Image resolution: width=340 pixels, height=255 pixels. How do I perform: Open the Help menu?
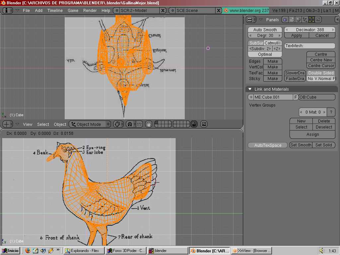point(106,10)
